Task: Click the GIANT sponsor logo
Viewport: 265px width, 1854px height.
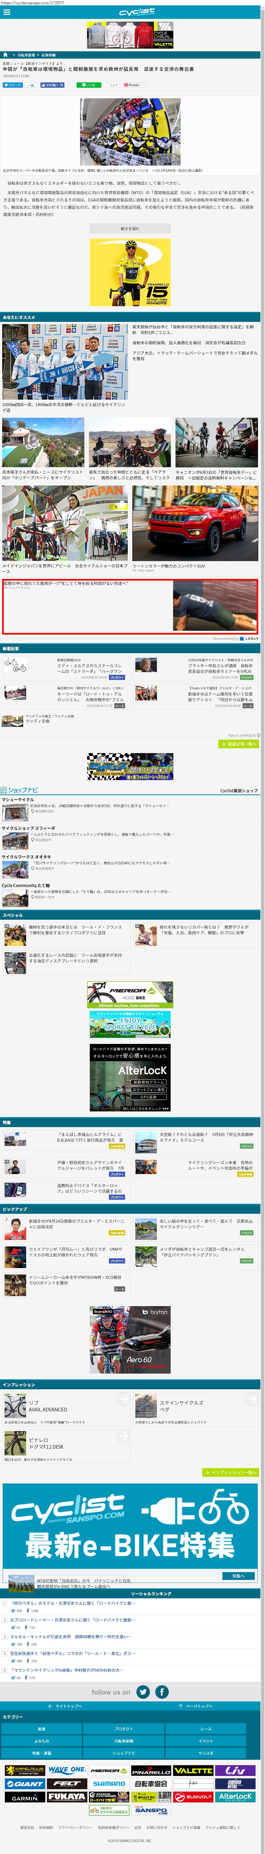Action: coord(25,1784)
